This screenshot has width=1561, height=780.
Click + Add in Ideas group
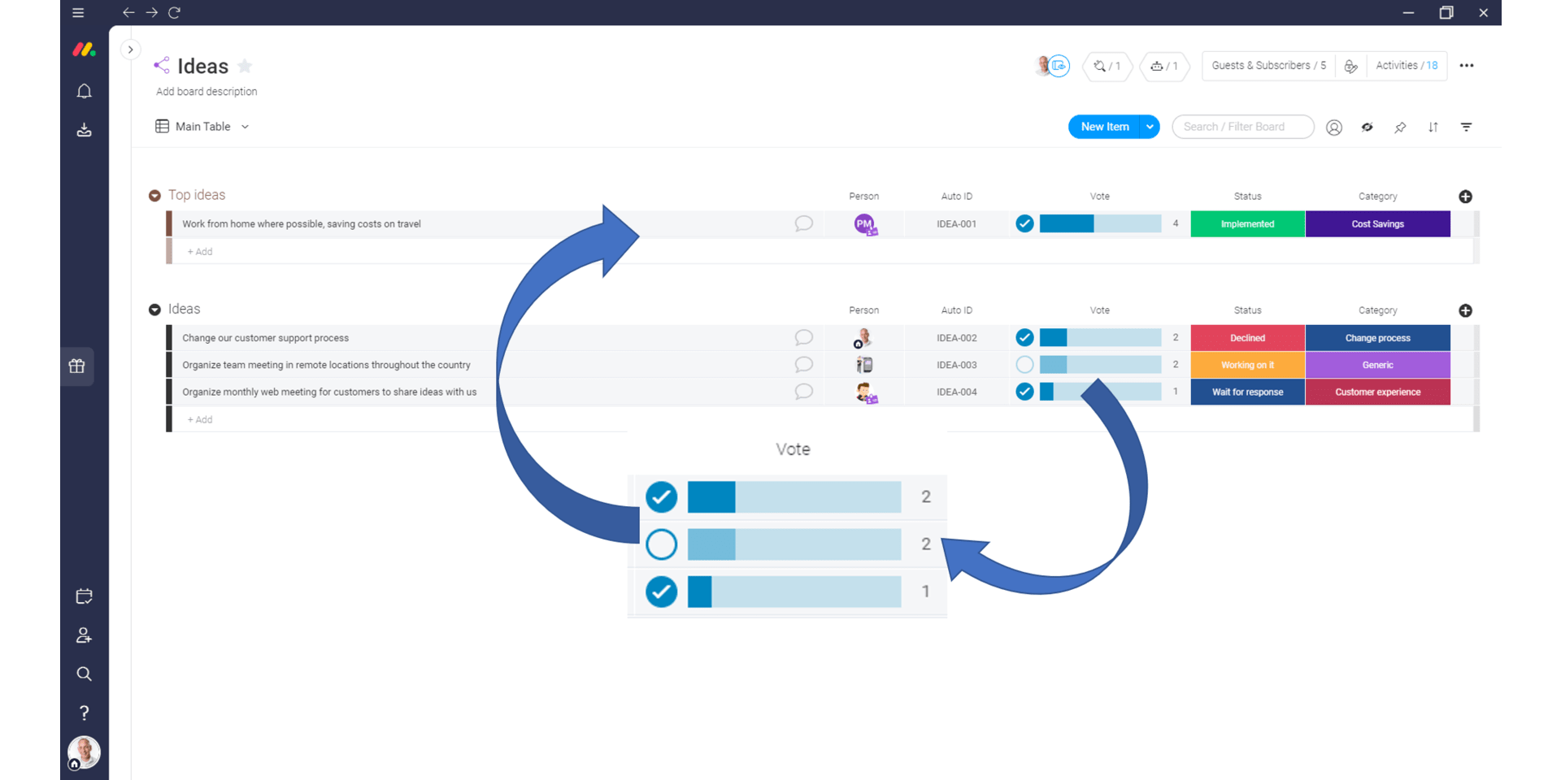click(x=200, y=420)
